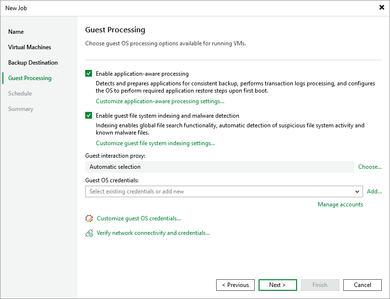Viewport: 390px width, 299px height.
Task: Open the Customize guest OS credentials editor icon
Action: [x=90, y=218]
